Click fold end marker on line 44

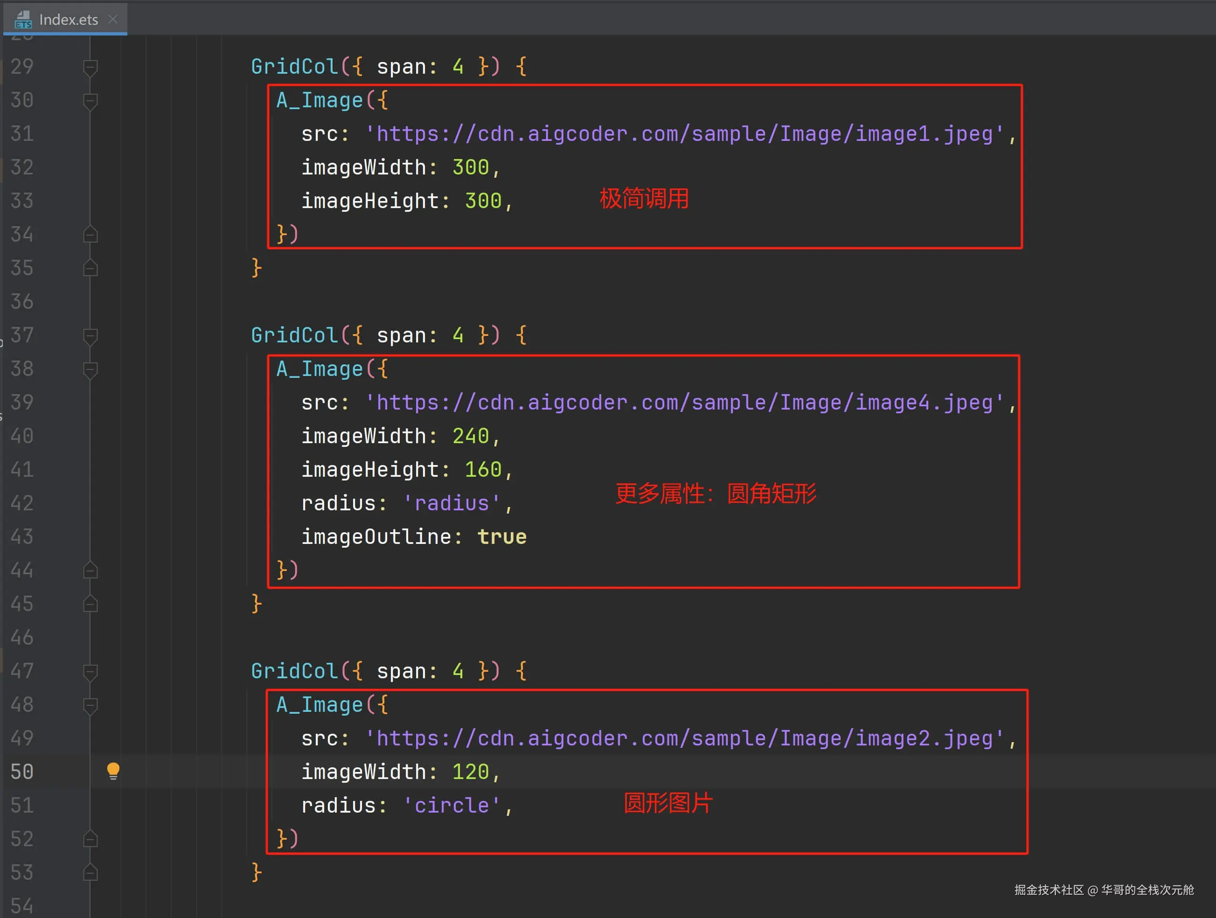tap(90, 570)
